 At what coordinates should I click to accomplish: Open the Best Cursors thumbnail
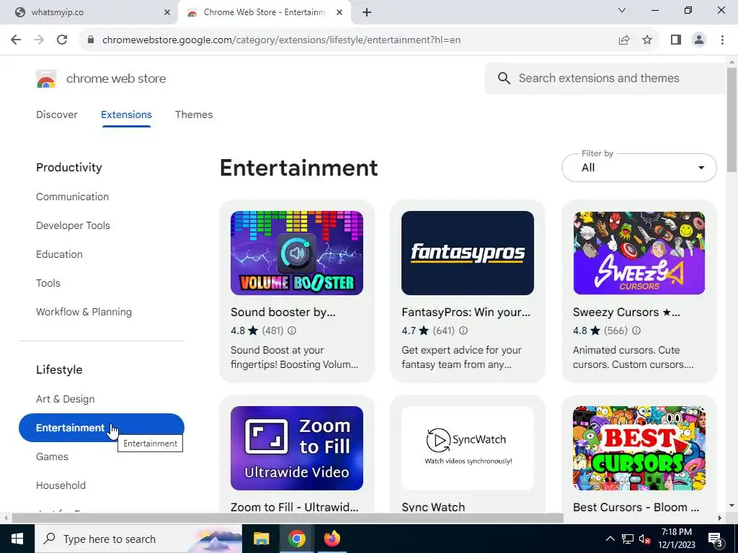(x=639, y=448)
